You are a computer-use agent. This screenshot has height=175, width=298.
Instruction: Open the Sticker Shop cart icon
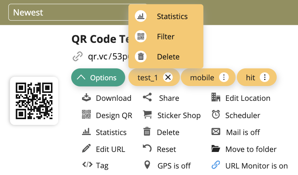(x=147, y=115)
